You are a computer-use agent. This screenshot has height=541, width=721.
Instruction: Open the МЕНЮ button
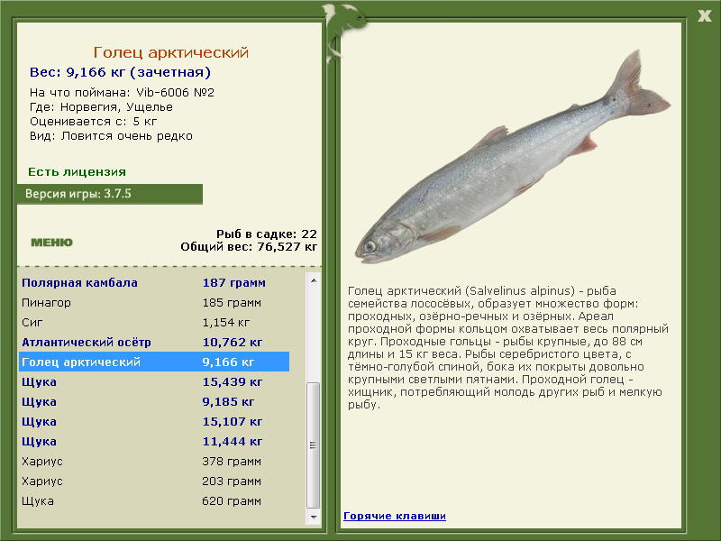pos(51,243)
